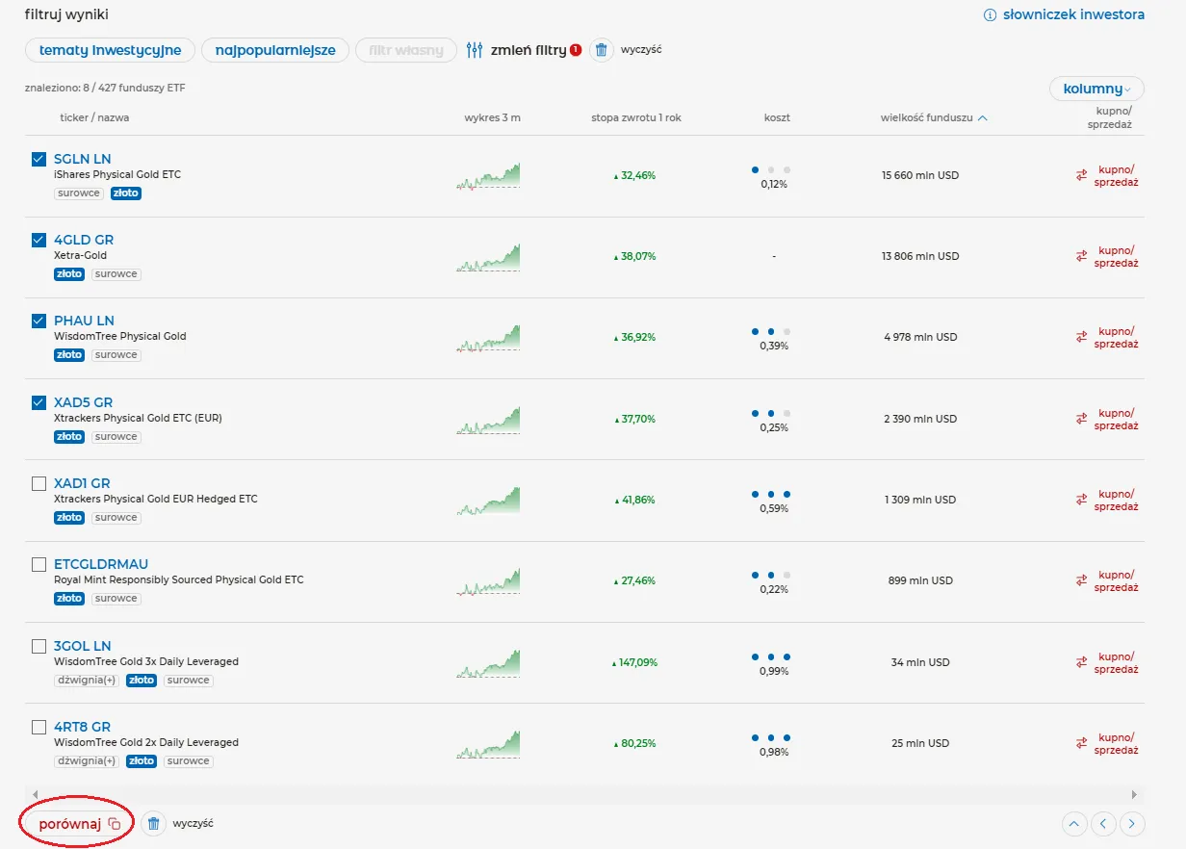Open the 4GLD GR fund link
The height and width of the screenshot is (849, 1186).
[84, 240]
